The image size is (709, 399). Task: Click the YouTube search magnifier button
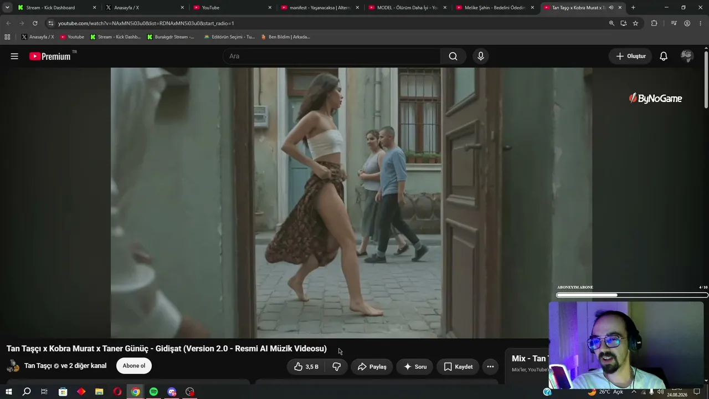click(x=453, y=56)
